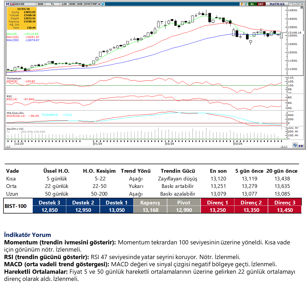The height and width of the screenshot is (286, 306).
Task: Click the Matriks M logo icon
Action: pos(7,4)
